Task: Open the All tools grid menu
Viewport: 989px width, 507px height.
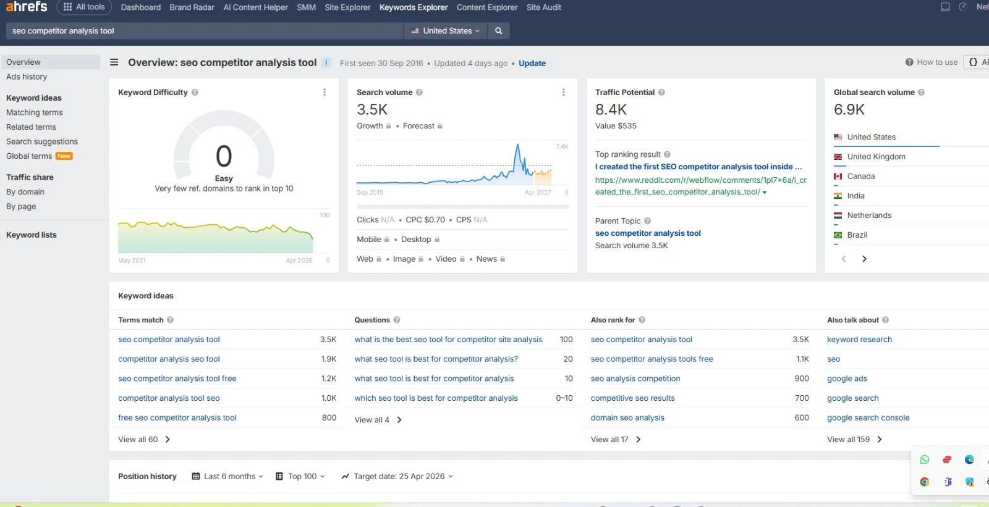Action: (84, 7)
